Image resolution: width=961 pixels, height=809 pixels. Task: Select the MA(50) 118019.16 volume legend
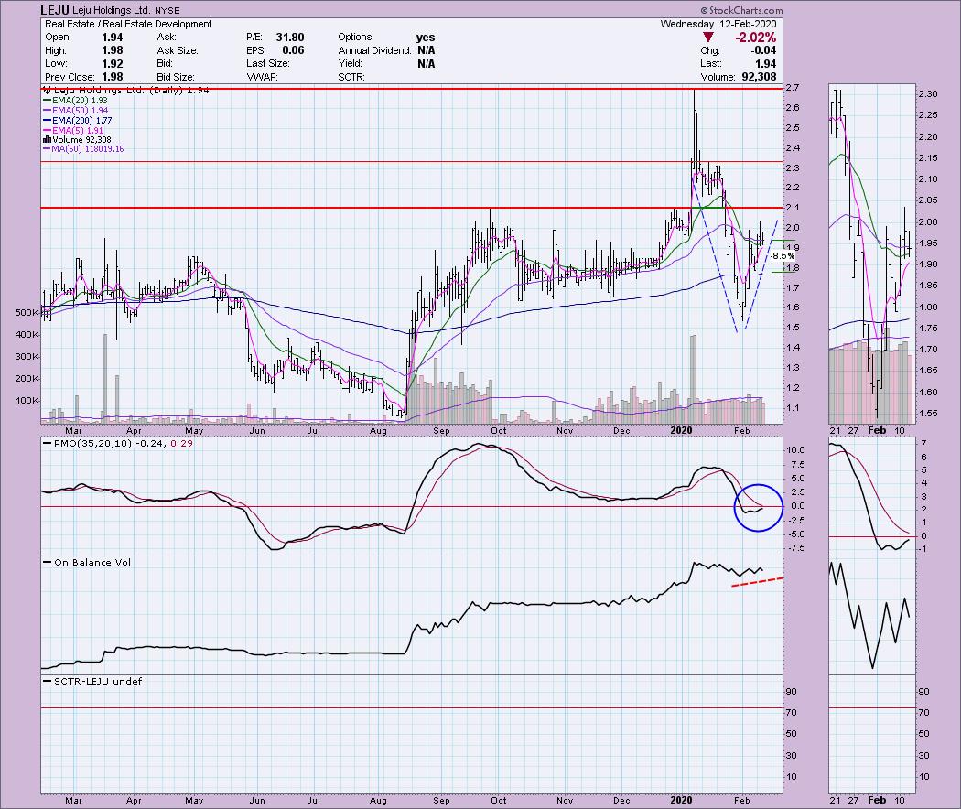(83, 149)
